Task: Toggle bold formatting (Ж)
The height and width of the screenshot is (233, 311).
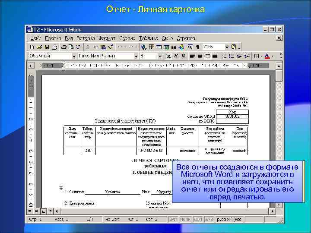Action: click(x=169, y=56)
